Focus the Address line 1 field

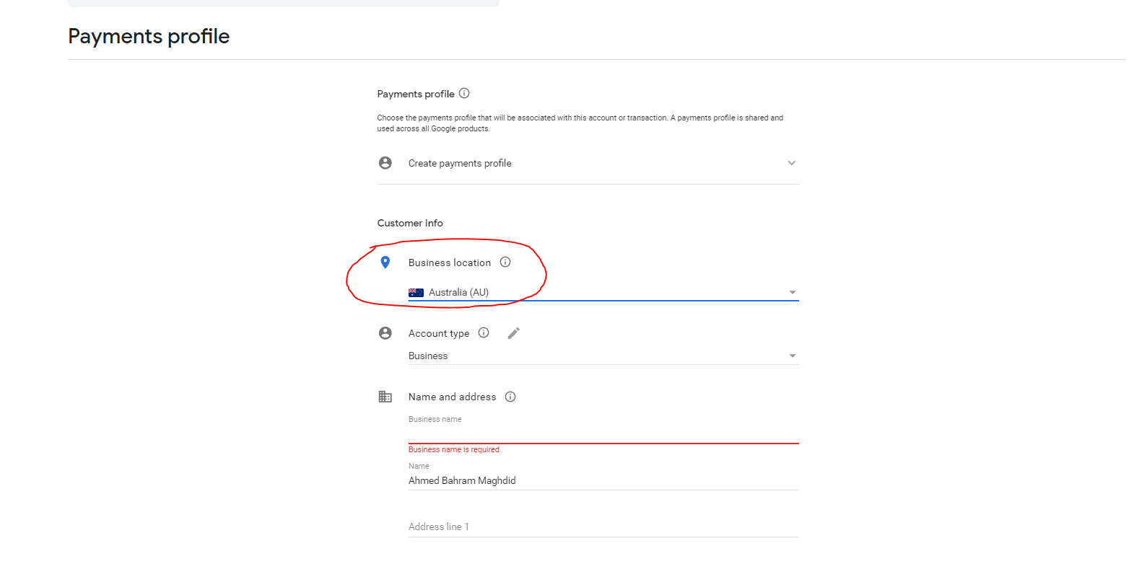click(603, 526)
